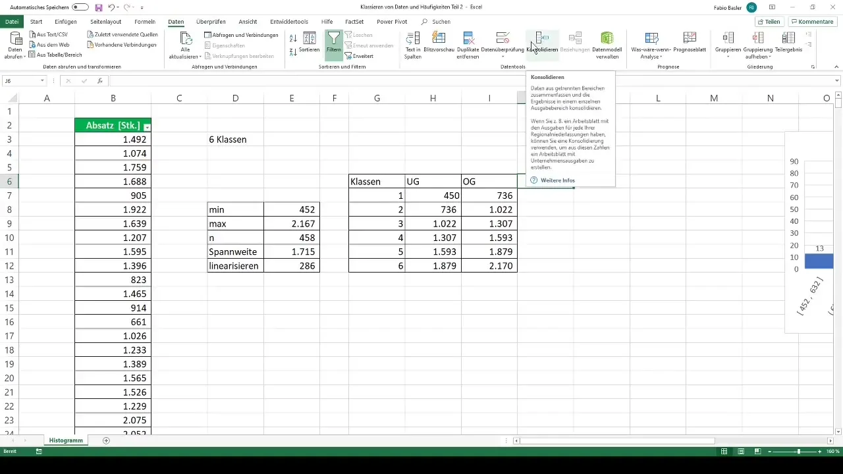843x474 pixels.
Task: Open the Formeln ribbon tab
Action: click(x=145, y=22)
